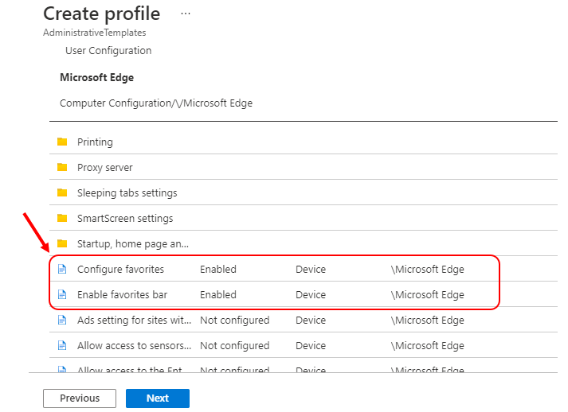Click the AdministrativeTemplates subtitle
The height and width of the screenshot is (412, 568).
click(x=95, y=33)
